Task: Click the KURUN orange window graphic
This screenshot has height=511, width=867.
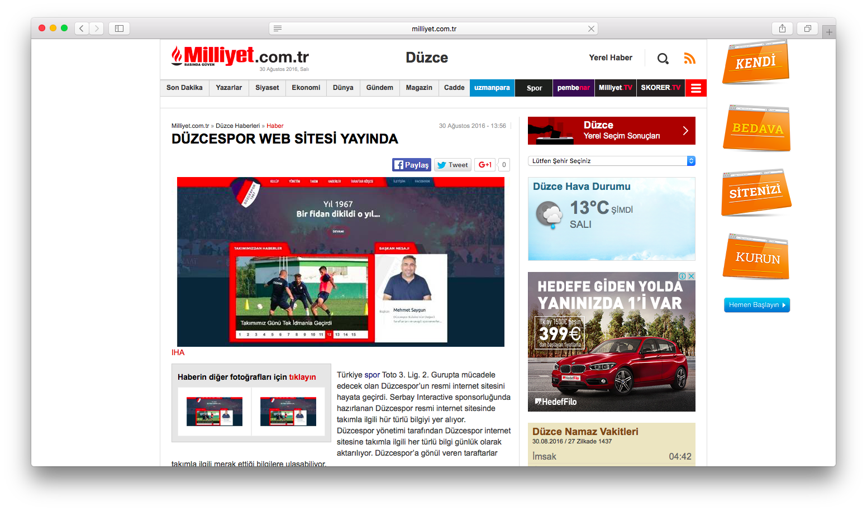Action: pos(756,257)
